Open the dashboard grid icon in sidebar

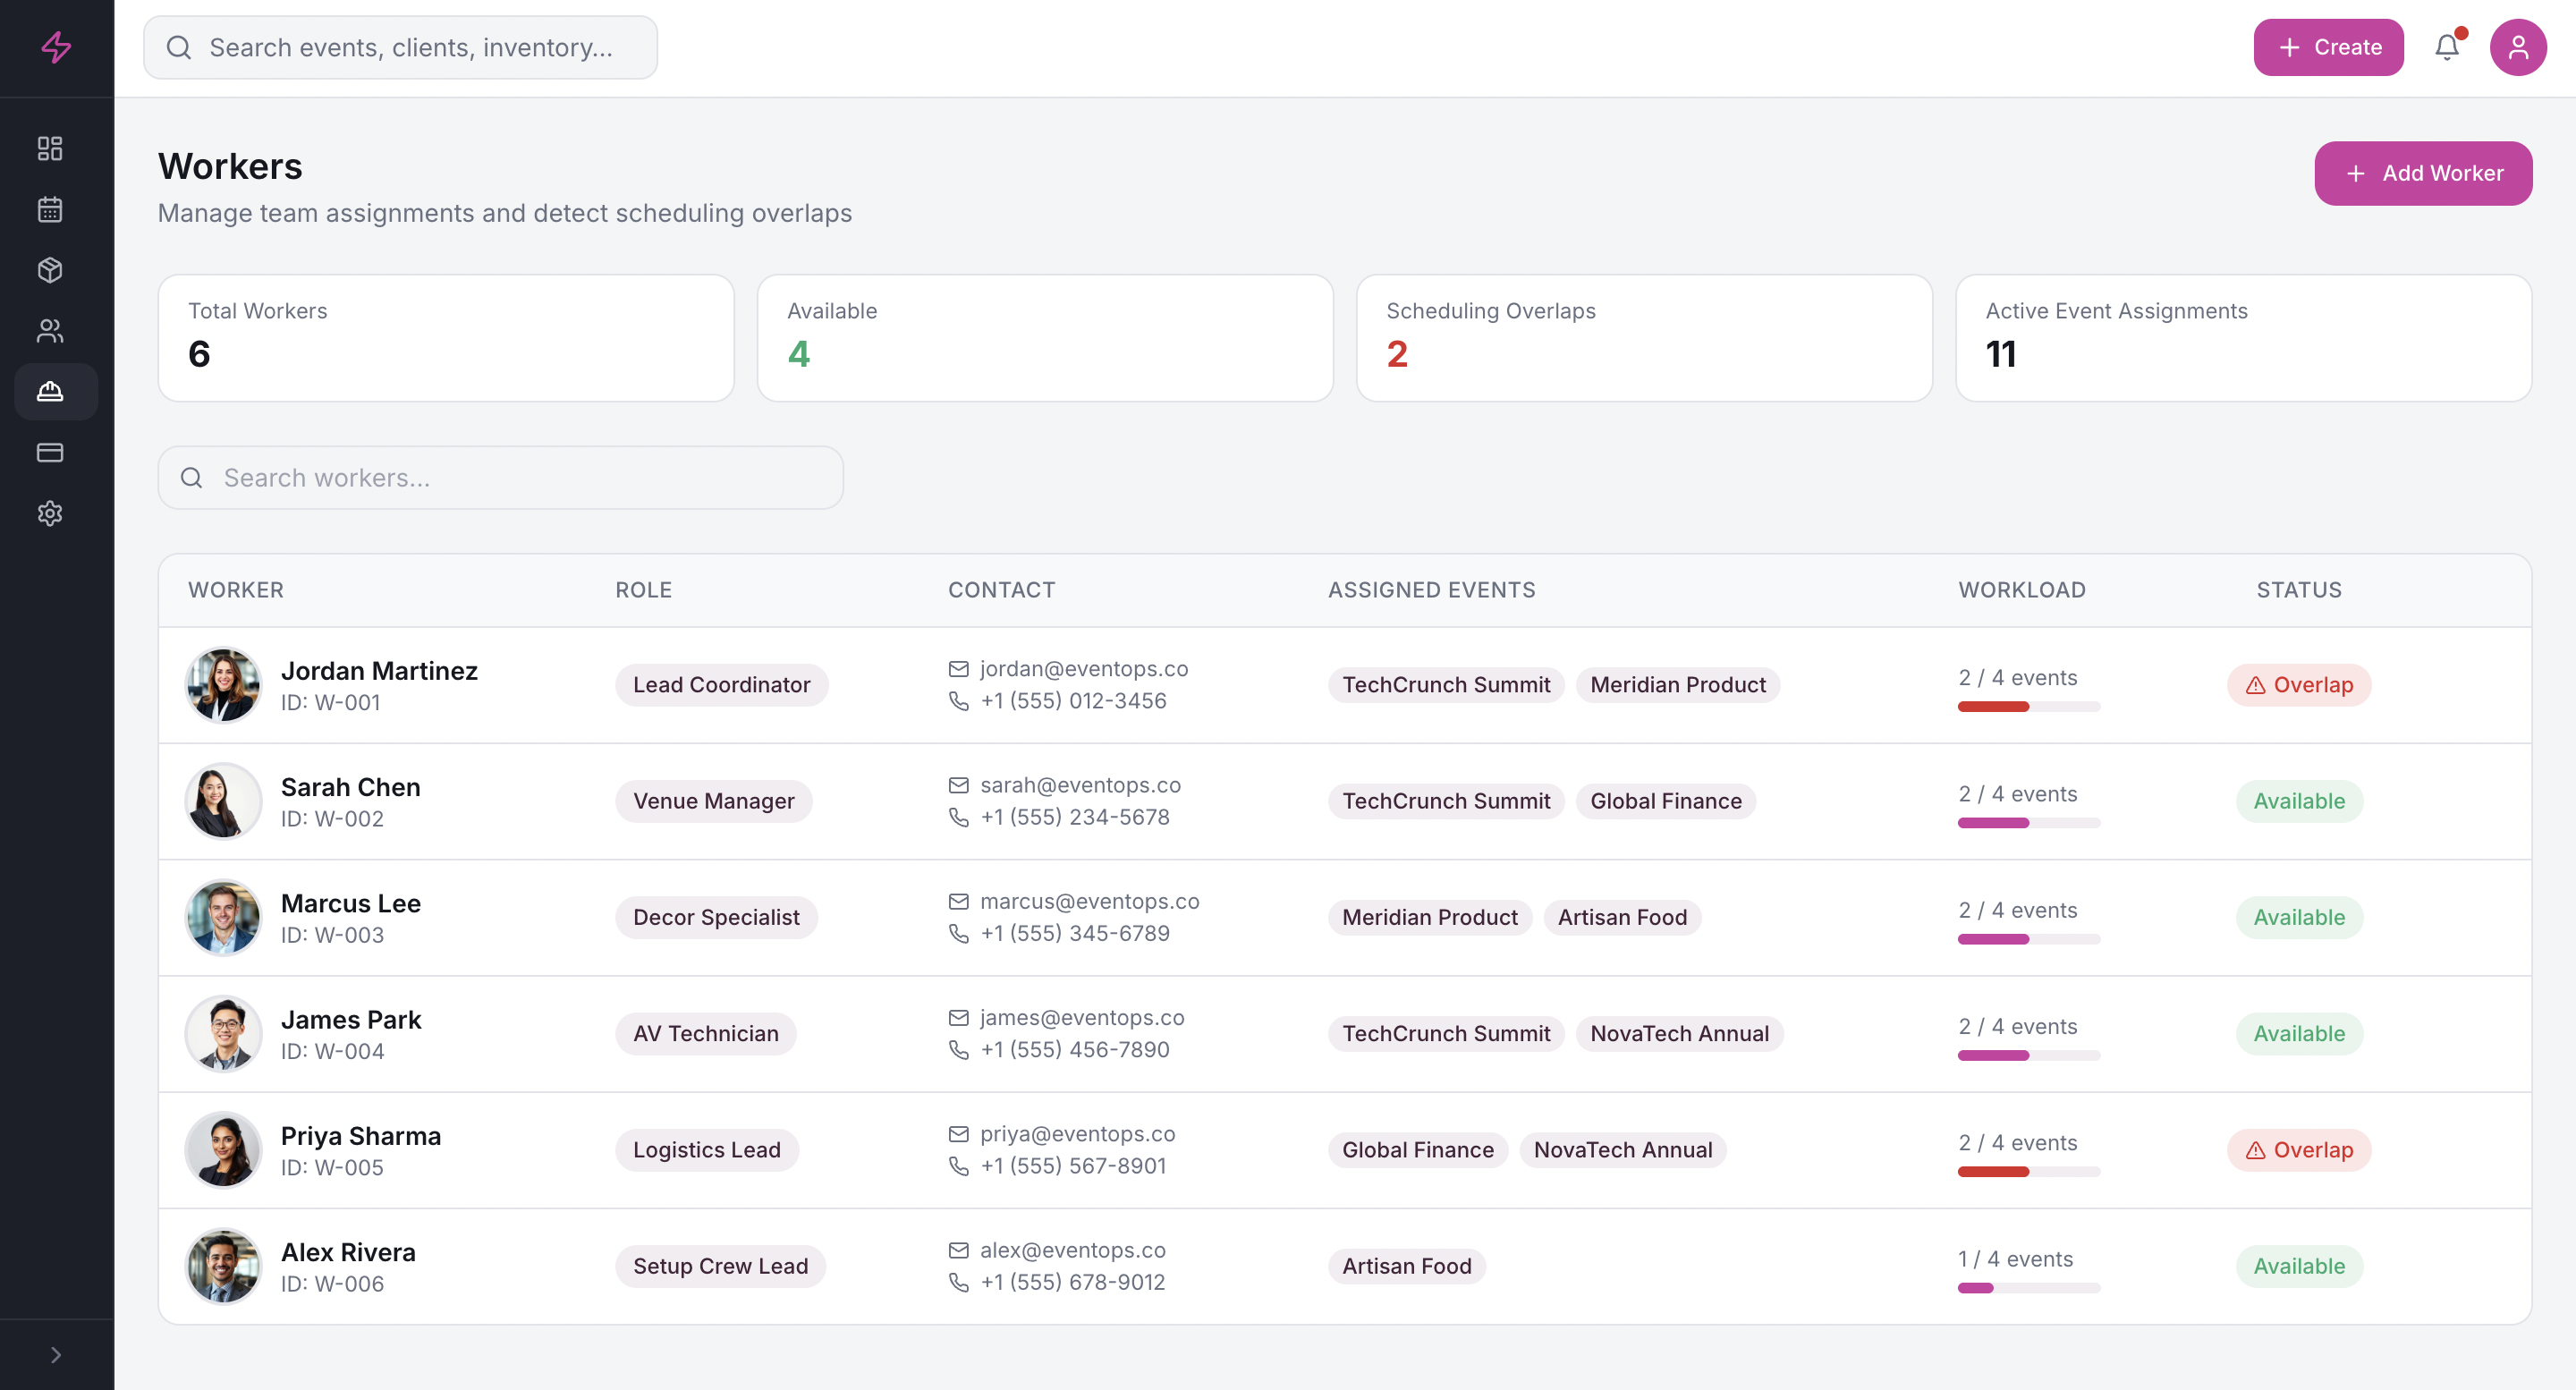49,148
